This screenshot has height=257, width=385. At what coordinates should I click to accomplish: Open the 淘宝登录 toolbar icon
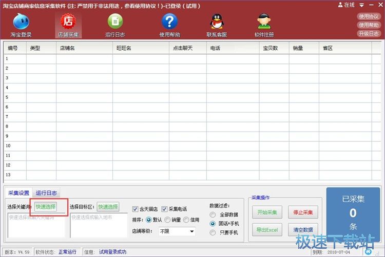21,25
